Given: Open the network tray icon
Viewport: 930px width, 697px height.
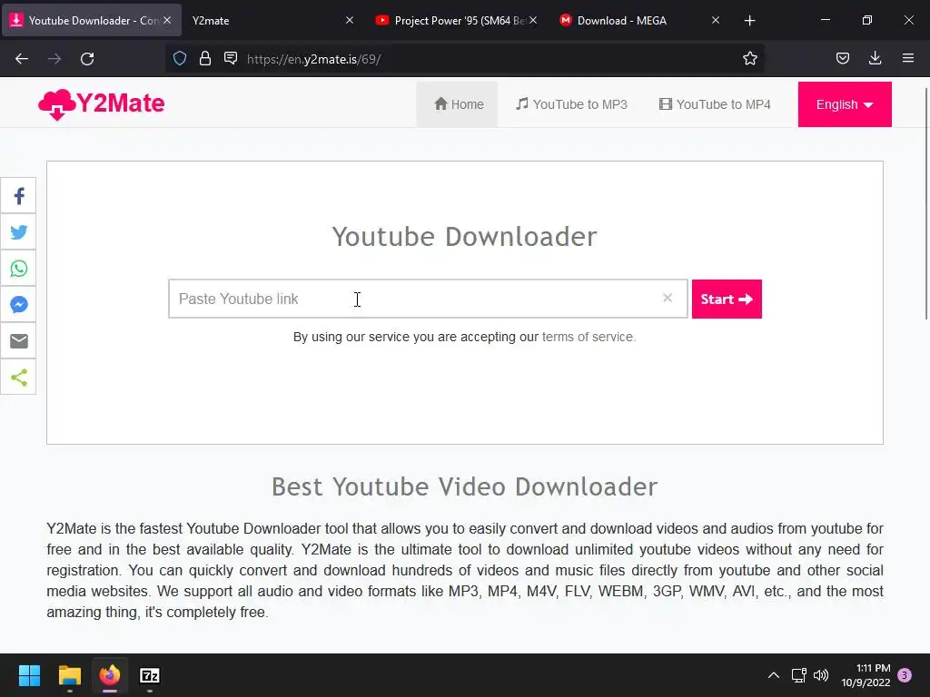Looking at the screenshot, I should pos(798,675).
